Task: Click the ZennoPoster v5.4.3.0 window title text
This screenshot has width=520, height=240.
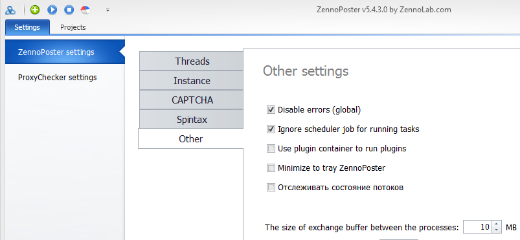Action: [384, 10]
